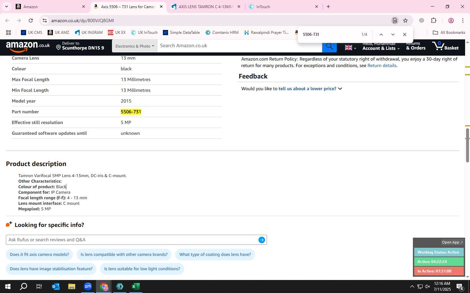Go back to previous page
Screen dimensions: 470x293
click(x=7, y=21)
